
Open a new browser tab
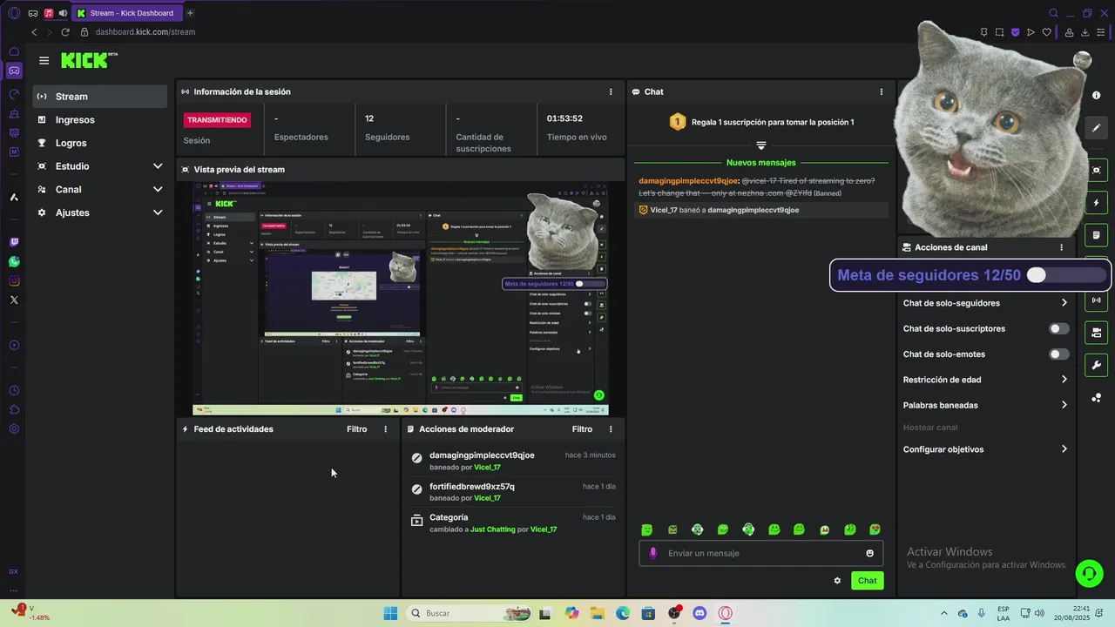[190, 13]
